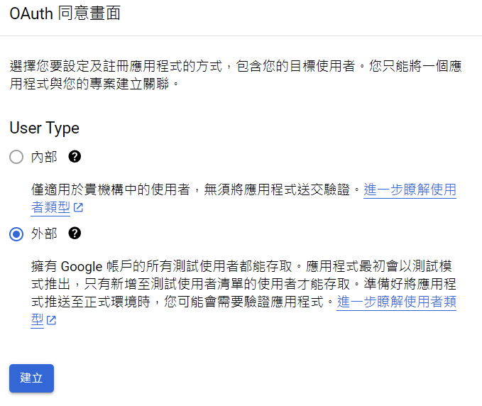Open 進一步瞭解使用者類 link in 外部 description

tap(397, 302)
